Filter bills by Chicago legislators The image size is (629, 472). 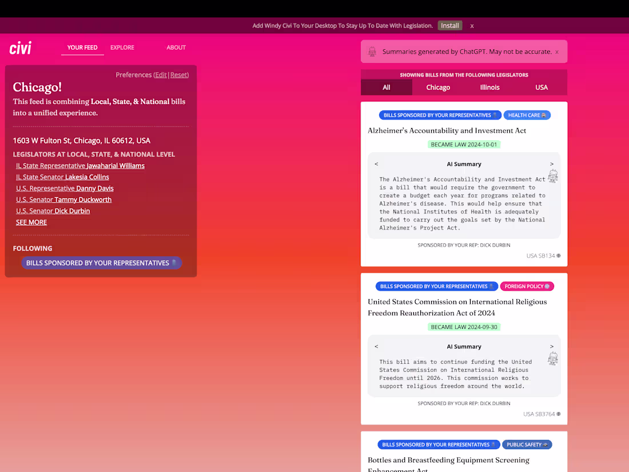(x=438, y=87)
